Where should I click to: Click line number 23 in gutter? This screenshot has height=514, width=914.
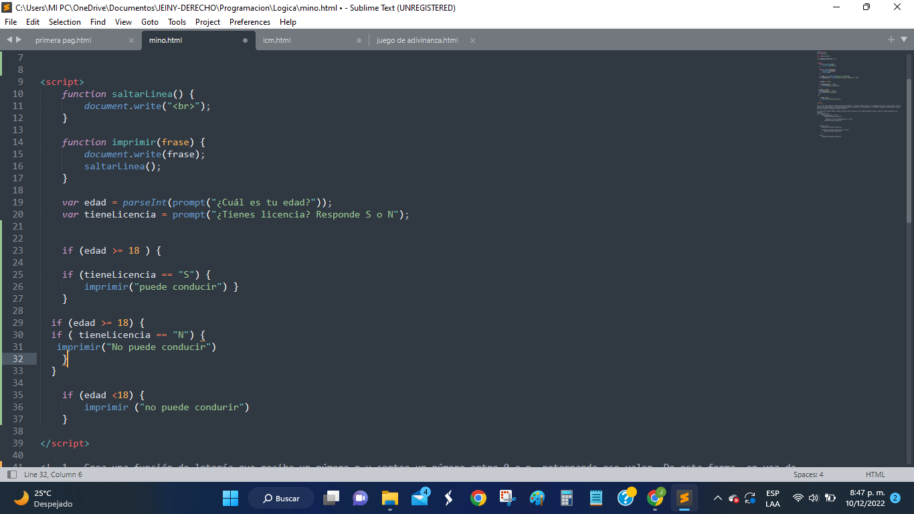[17, 250]
